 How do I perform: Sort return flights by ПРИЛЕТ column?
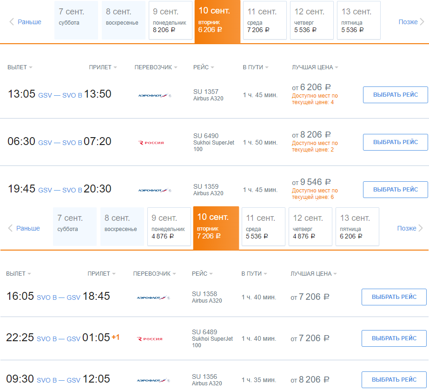101,274
